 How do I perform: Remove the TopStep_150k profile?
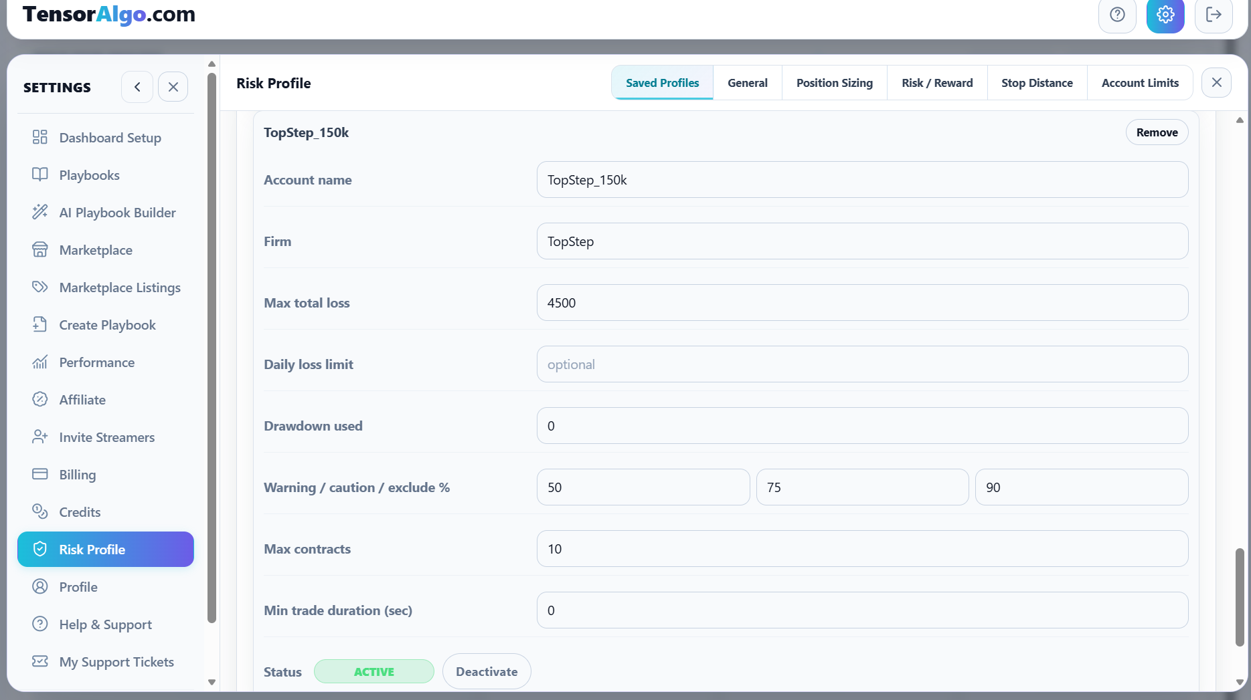[x=1157, y=132]
